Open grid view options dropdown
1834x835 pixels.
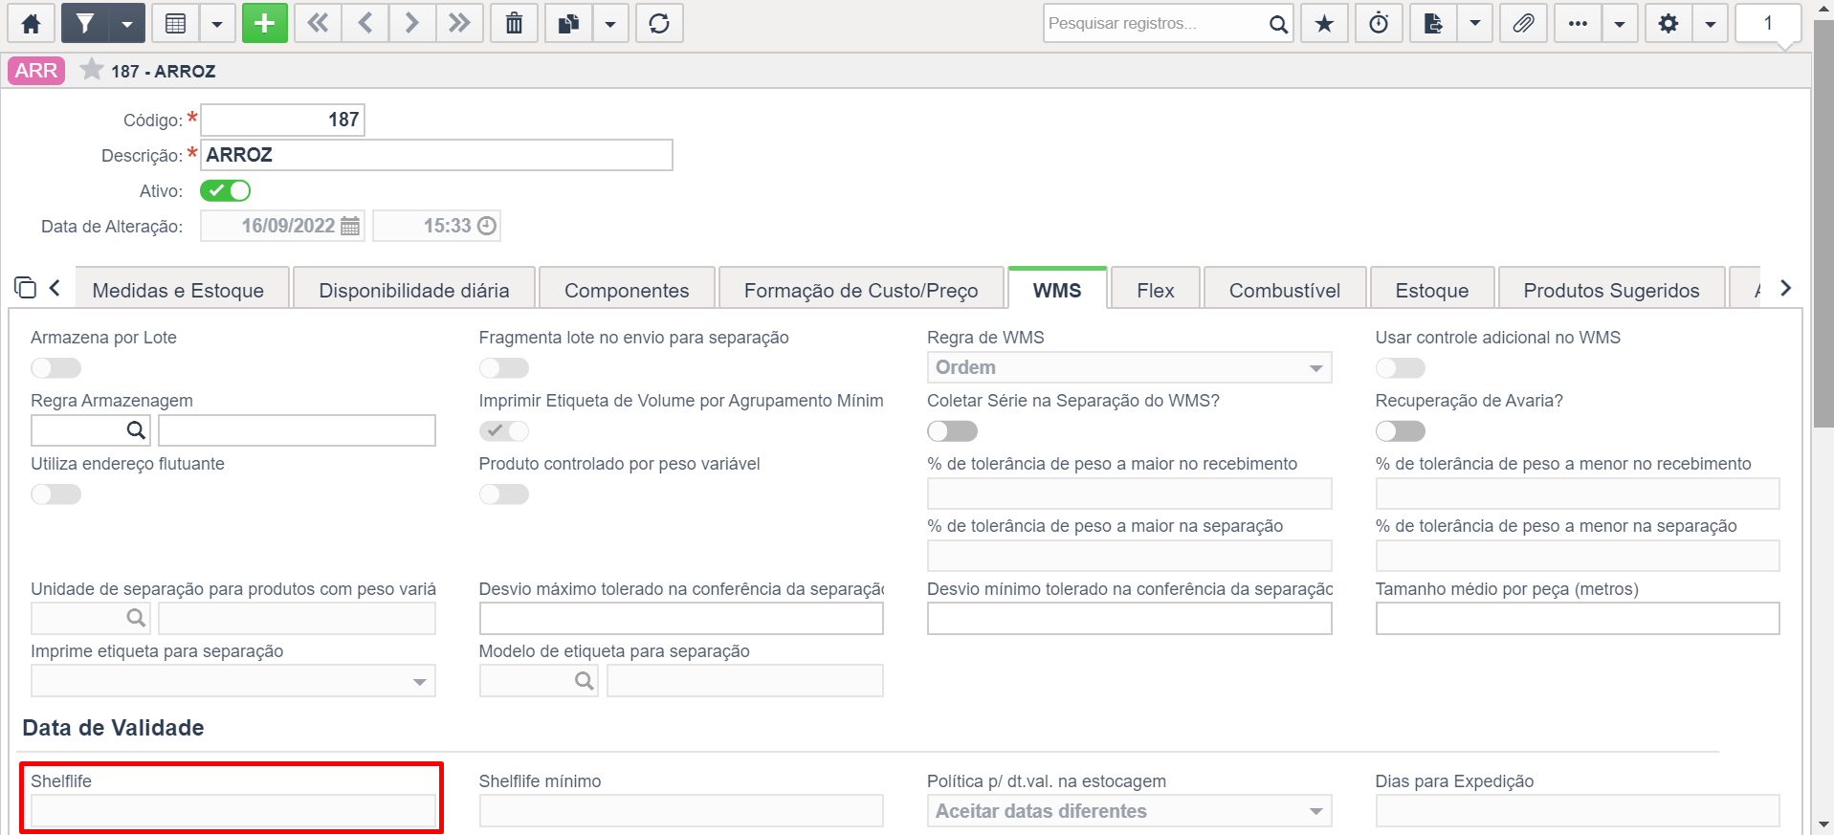[217, 24]
